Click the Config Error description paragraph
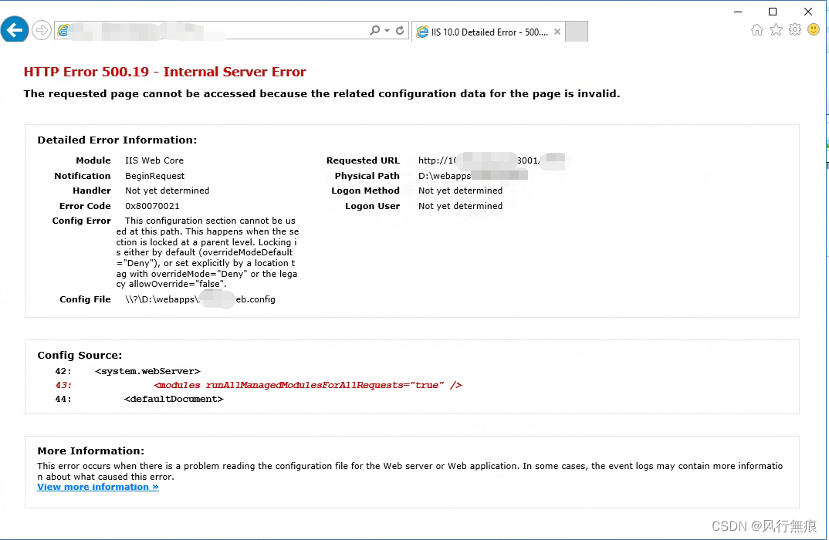The image size is (829, 540). point(208,252)
